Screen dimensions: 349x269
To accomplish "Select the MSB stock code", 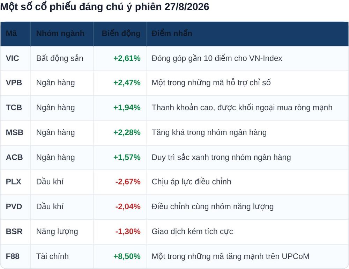I will pos(15,132).
